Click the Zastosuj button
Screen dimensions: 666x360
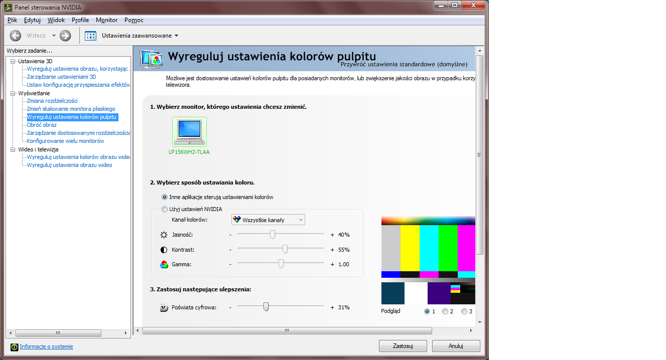403,346
